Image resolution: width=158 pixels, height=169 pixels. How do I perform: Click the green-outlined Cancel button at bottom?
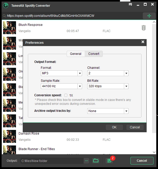pyautogui.click(x=142, y=161)
